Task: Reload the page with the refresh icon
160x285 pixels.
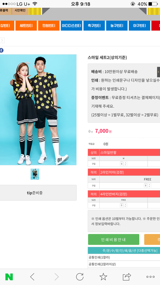Action: point(80,277)
